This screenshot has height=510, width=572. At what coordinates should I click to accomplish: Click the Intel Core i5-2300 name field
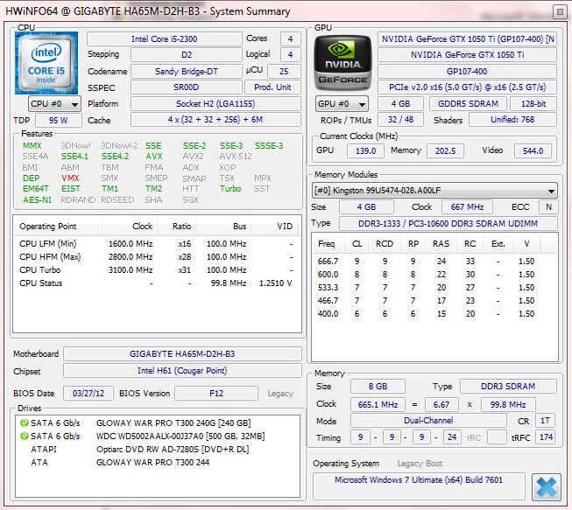[x=164, y=39]
